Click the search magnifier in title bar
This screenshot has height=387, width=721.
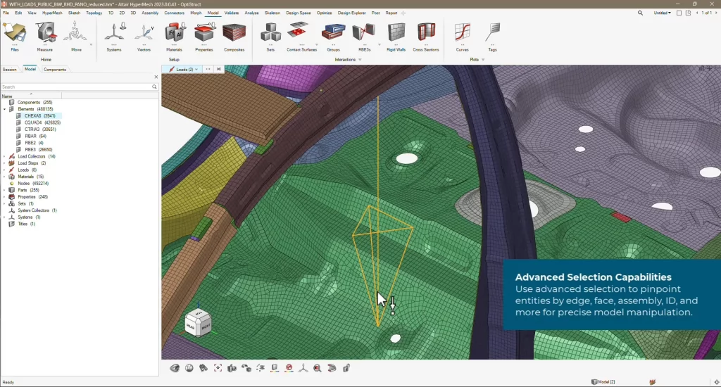pos(640,13)
